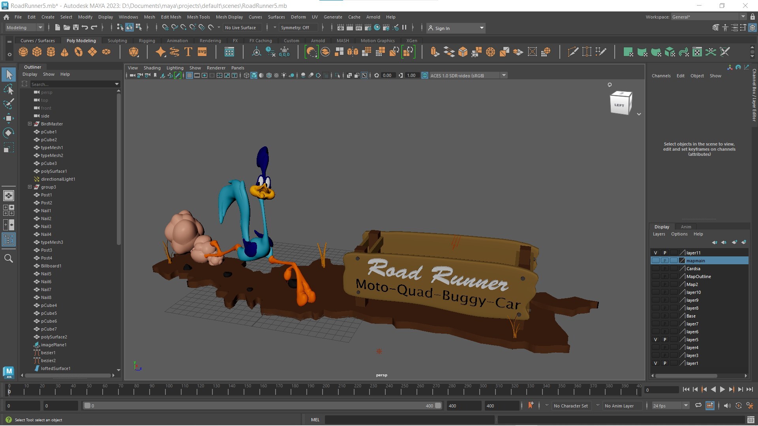Toggle visibility of layer11 in the Layer Editor

coord(655,252)
